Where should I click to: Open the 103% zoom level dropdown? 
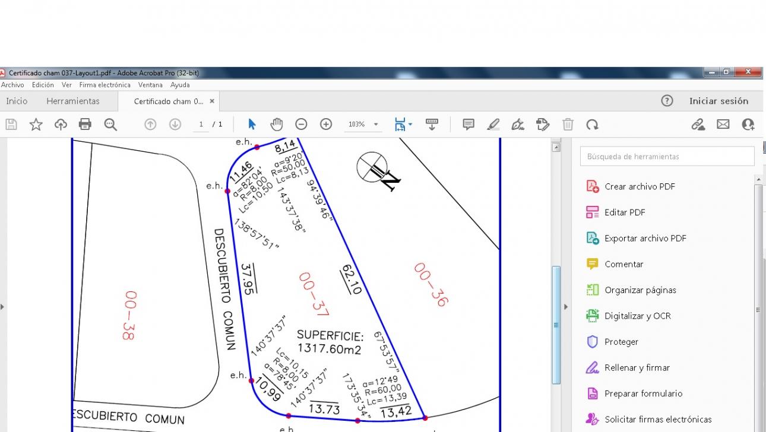click(363, 124)
